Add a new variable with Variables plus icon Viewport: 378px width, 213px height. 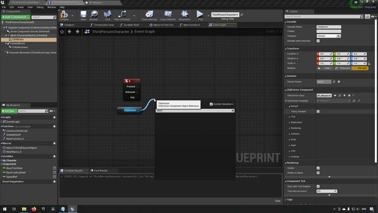point(54,156)
